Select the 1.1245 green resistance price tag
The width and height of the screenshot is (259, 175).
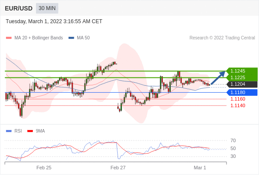[x=242, y=71]
